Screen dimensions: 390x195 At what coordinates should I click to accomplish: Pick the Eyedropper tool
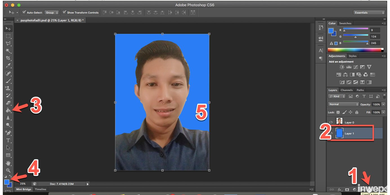8,66
